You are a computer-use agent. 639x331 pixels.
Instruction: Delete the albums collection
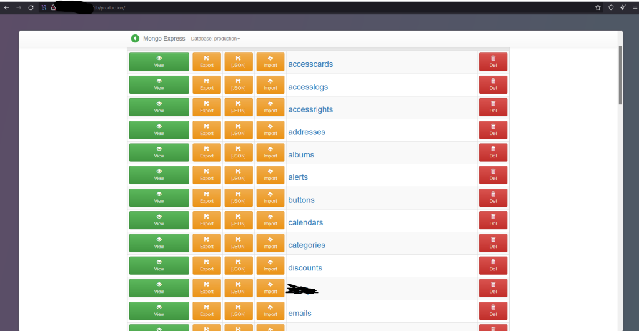pos(493,152)
